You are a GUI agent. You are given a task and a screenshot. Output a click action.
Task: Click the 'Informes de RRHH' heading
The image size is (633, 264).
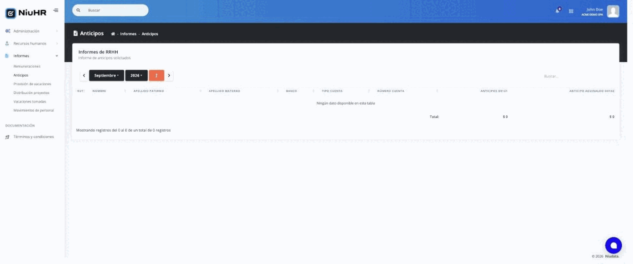98,51
